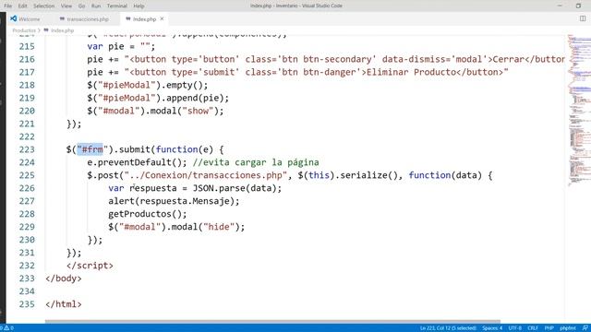
Task: Click the '</html>' closing tag
Action: tap(64, 304)
